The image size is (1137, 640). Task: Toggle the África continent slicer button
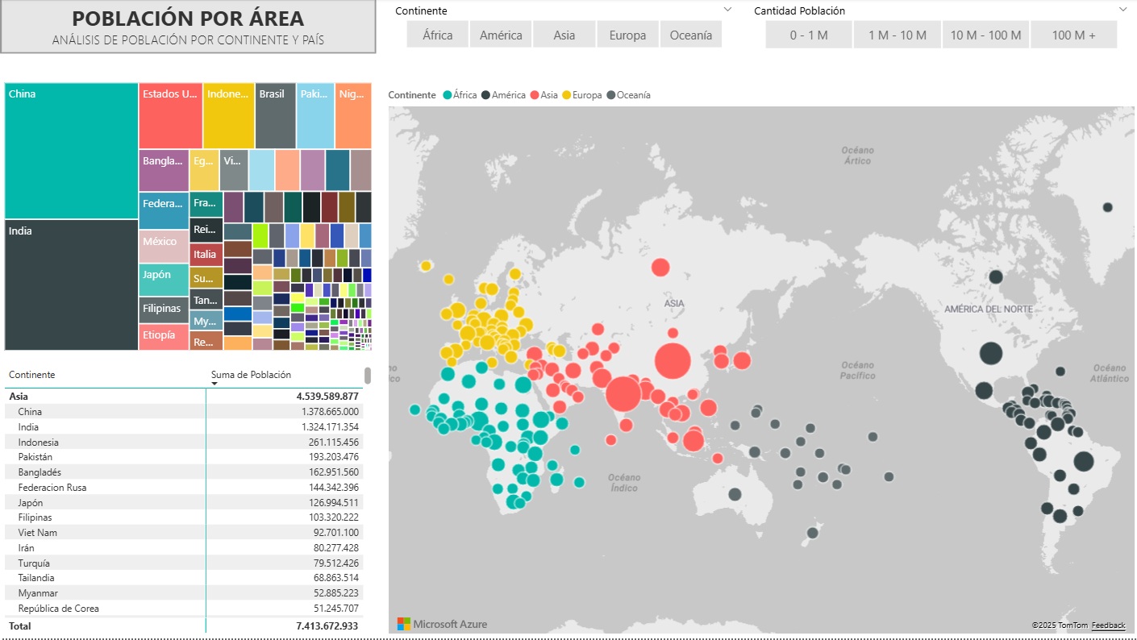pos(437,35)
